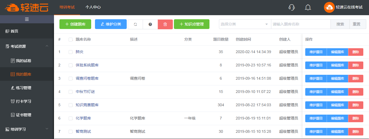Image resolution: width=369 pixels, height=139 pixels.
Task: Click the 创建时间 column header
Action: (x=243, y=40)
